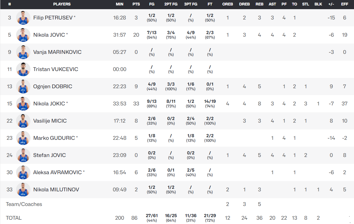This screenshot has height=224, width=354.
Task: Sort by MIN column header
Action: click(119, 4)
